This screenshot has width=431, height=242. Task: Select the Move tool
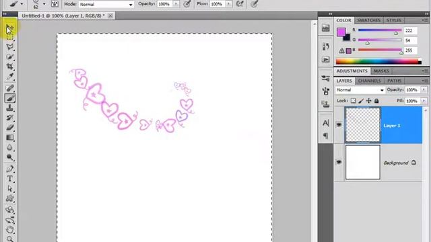[x=10, y=28]
